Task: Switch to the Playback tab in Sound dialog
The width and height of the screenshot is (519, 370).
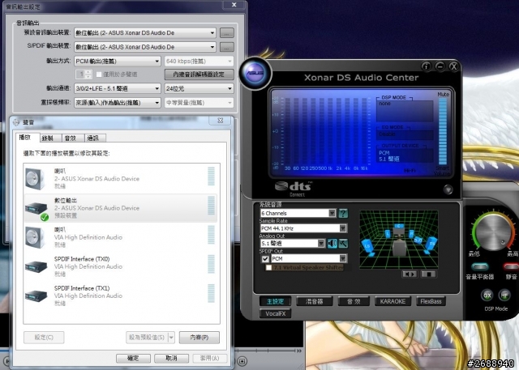Action: point(27,138)
